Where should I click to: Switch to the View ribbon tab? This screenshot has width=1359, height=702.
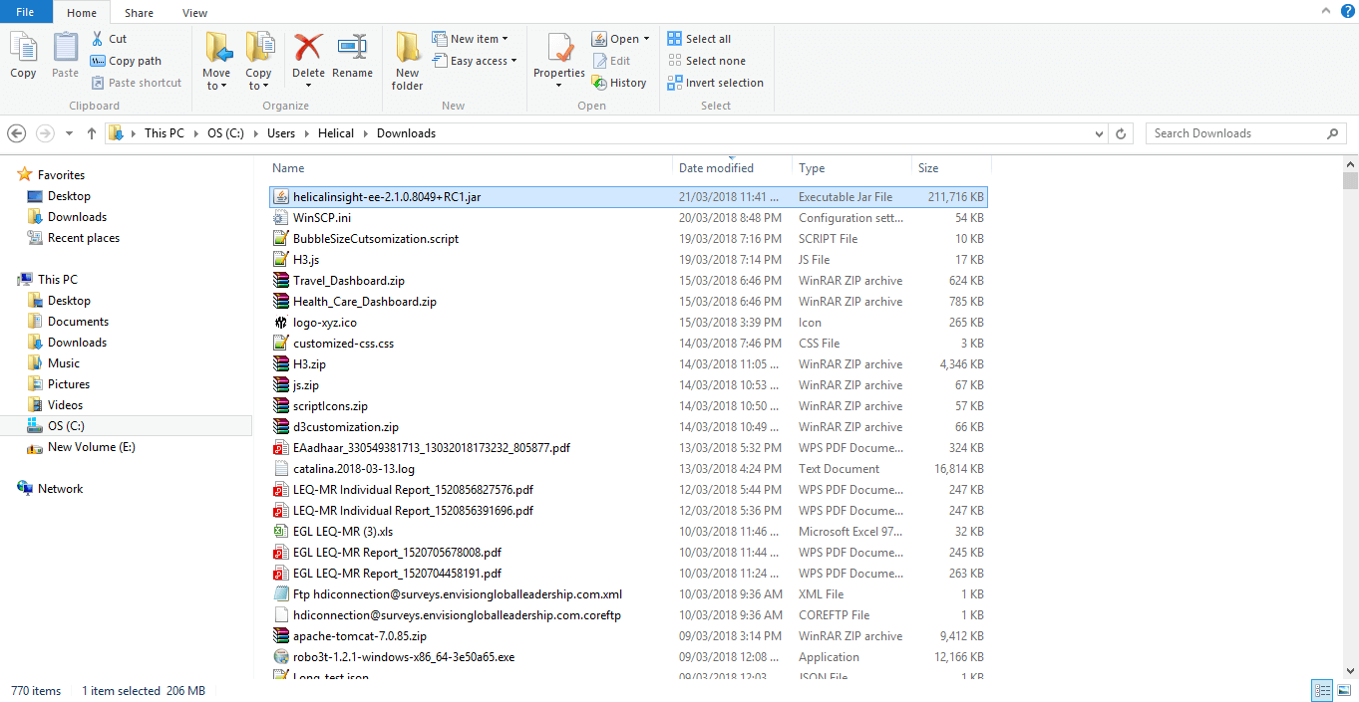pyautogui.click(x=195, y=13)
